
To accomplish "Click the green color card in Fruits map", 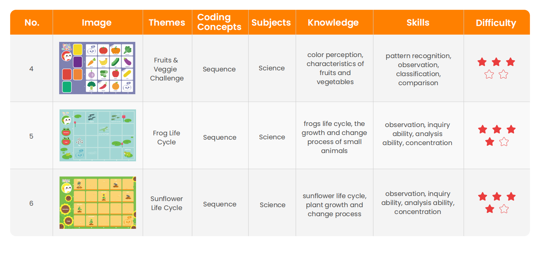I will (67, 87).
